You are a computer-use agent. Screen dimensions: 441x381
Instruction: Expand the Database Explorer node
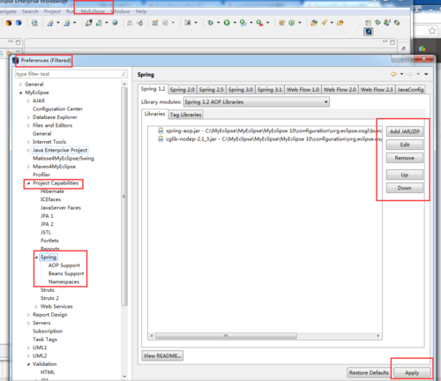point(28,117)
